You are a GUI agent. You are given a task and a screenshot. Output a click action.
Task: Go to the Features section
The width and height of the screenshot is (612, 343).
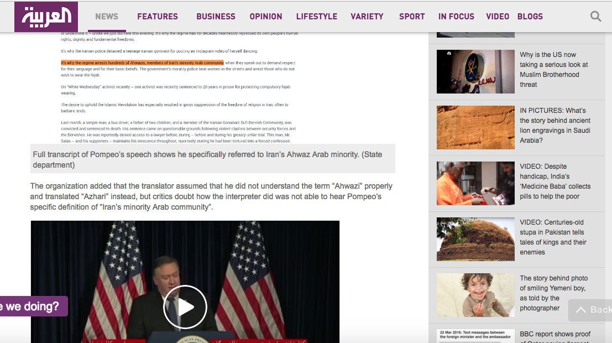point(158,17)
